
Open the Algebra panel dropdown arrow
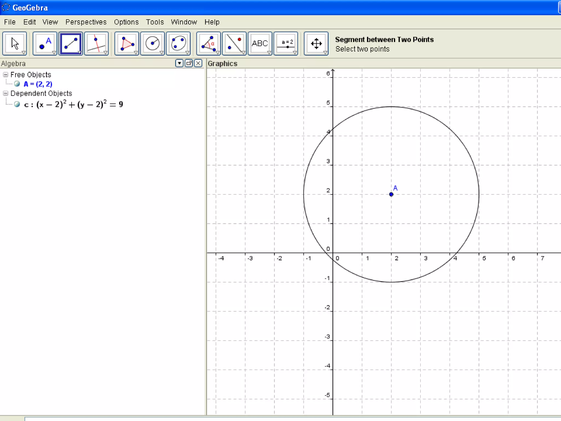point(179,63)
